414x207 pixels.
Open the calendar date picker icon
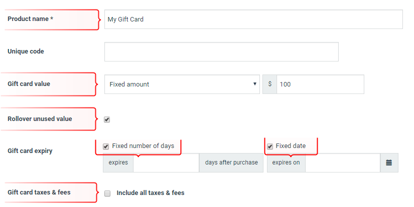click(x=389, y=163)
